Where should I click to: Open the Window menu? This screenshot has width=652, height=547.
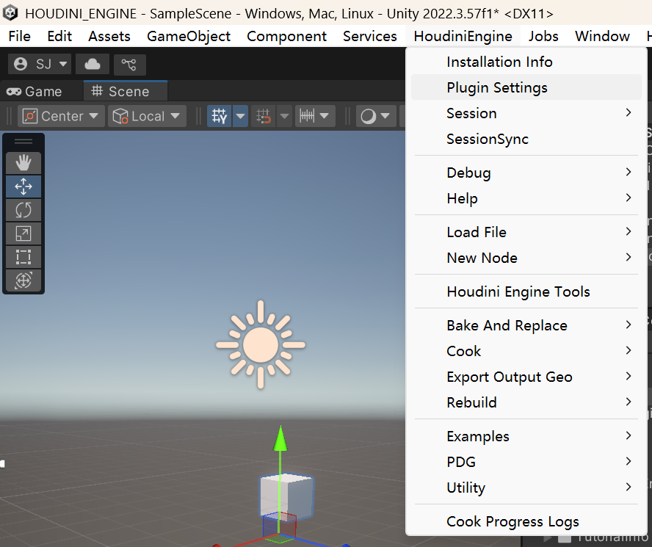(602, 36)
